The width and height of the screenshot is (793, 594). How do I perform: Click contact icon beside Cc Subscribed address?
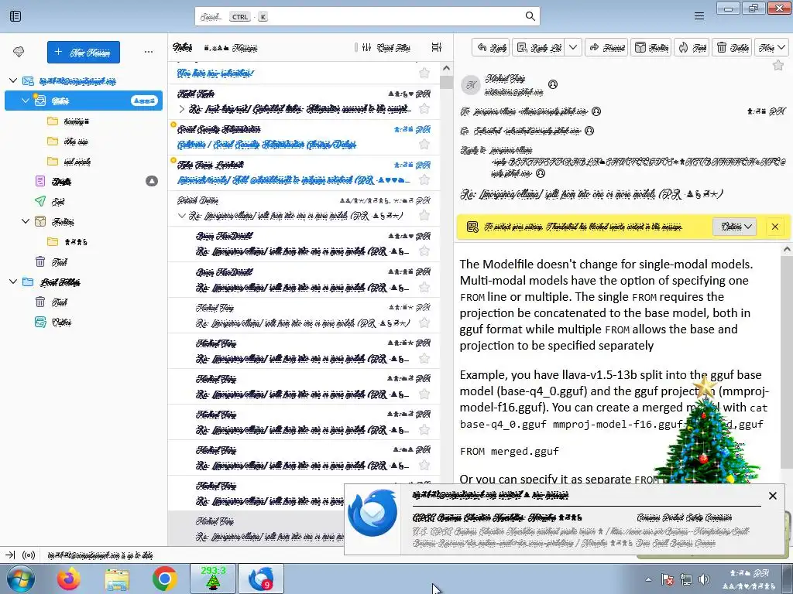click(589, 131)
